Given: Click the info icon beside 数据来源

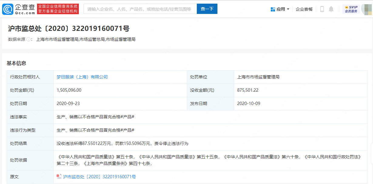Looking at the screenshot, I should coord(29,39).
